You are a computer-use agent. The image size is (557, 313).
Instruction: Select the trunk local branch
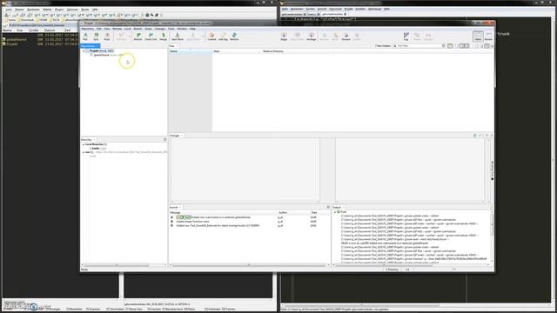click(97, 149)
